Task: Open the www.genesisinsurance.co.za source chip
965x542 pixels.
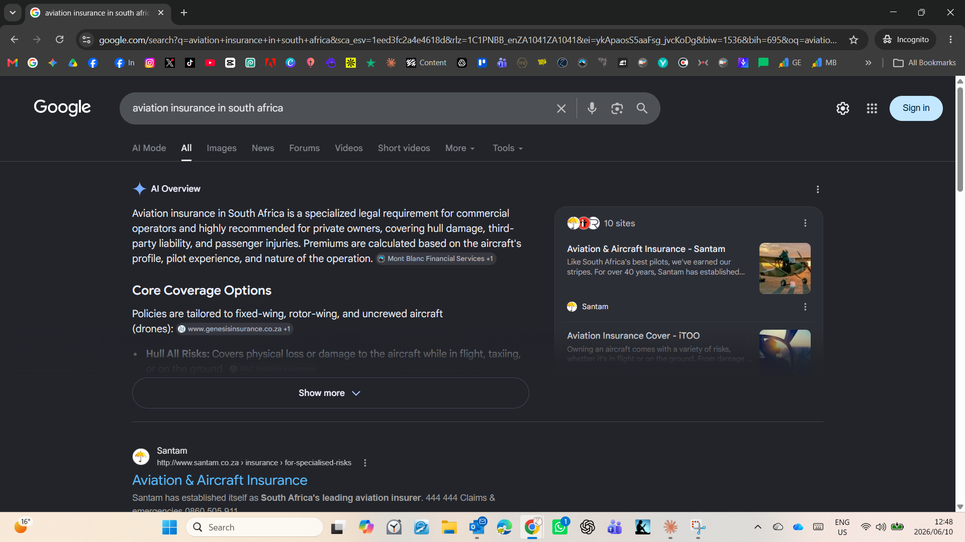Action: tap(235, 329)
